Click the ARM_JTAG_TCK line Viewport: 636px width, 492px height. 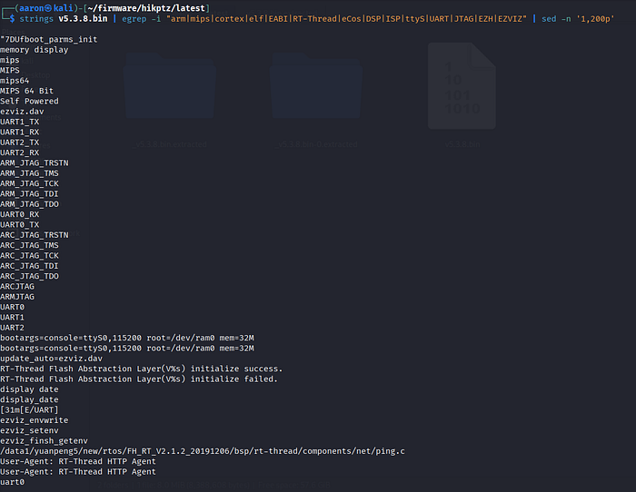coord(29,183)
